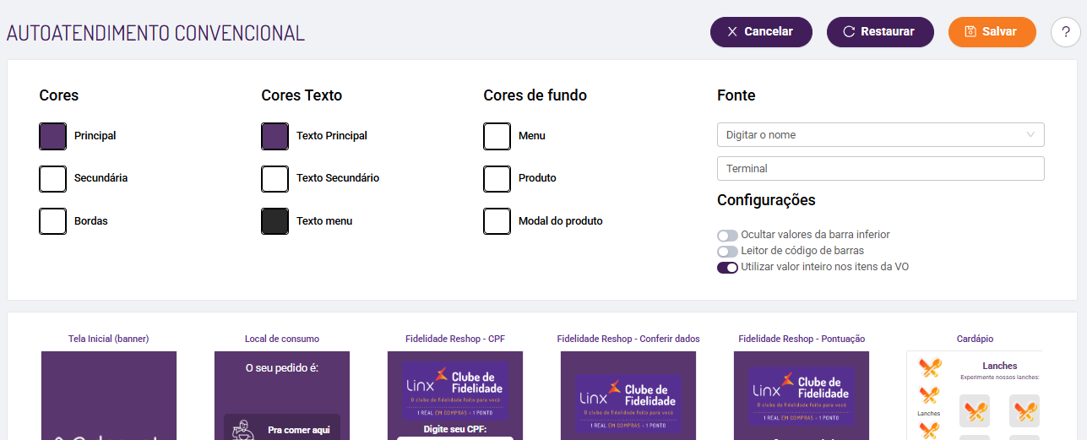
Task: Choose the Menu background color swatch
Action: point(497,136)
